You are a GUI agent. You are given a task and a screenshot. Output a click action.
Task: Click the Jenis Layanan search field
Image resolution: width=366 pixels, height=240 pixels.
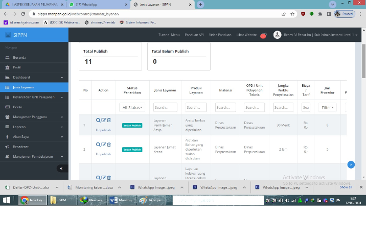click(x=165, y=107)
